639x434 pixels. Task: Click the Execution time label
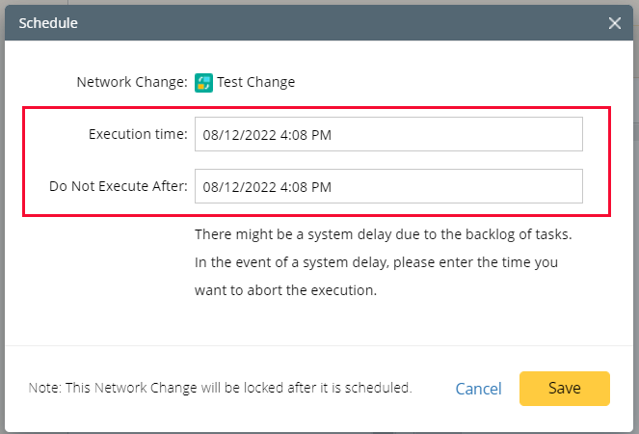pos(138,135)
